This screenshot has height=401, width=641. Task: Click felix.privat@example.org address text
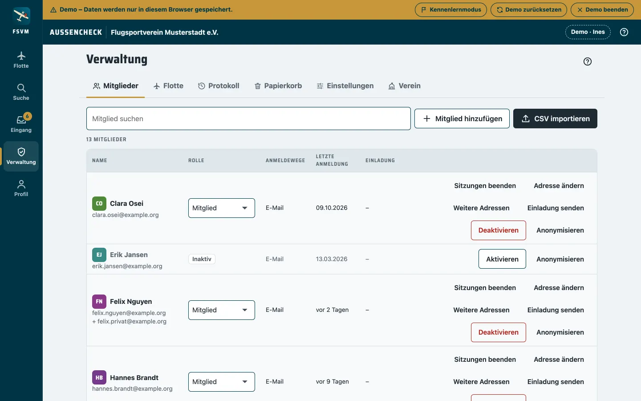tap(132, 321)
